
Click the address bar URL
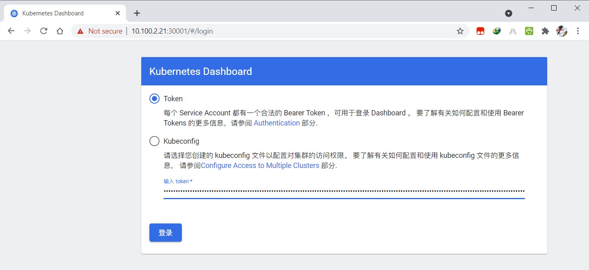[x=172, y=31]
